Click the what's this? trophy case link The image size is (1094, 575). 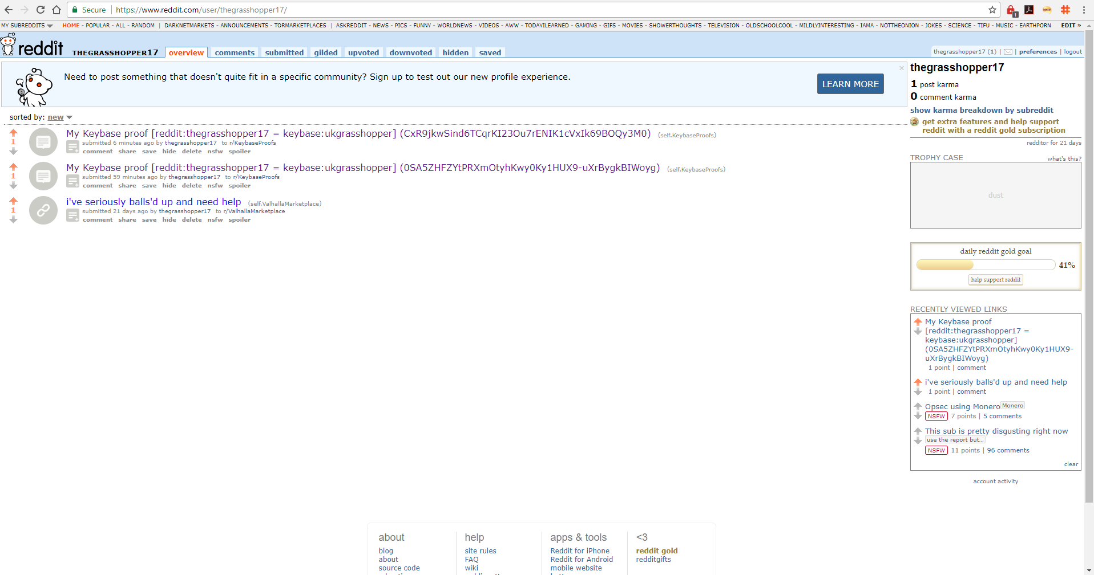pos(1064,159)
